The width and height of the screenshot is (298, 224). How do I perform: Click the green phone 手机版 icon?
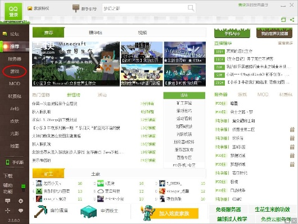coord(8,162)
